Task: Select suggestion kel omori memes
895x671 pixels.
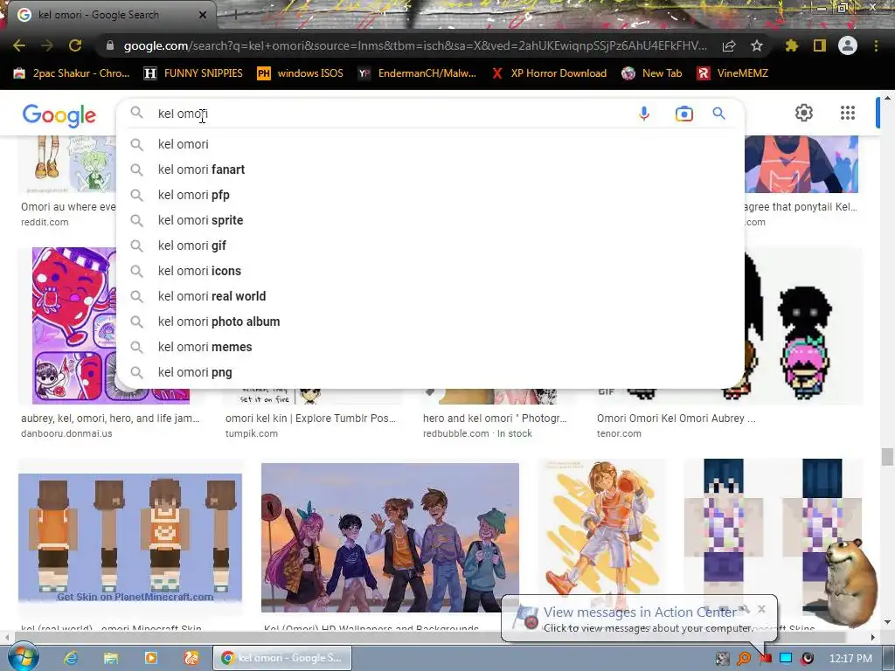Action: pos(430,347)
